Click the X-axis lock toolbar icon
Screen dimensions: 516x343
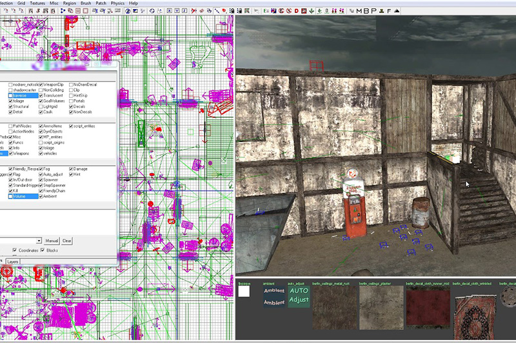tap(169, 11)
